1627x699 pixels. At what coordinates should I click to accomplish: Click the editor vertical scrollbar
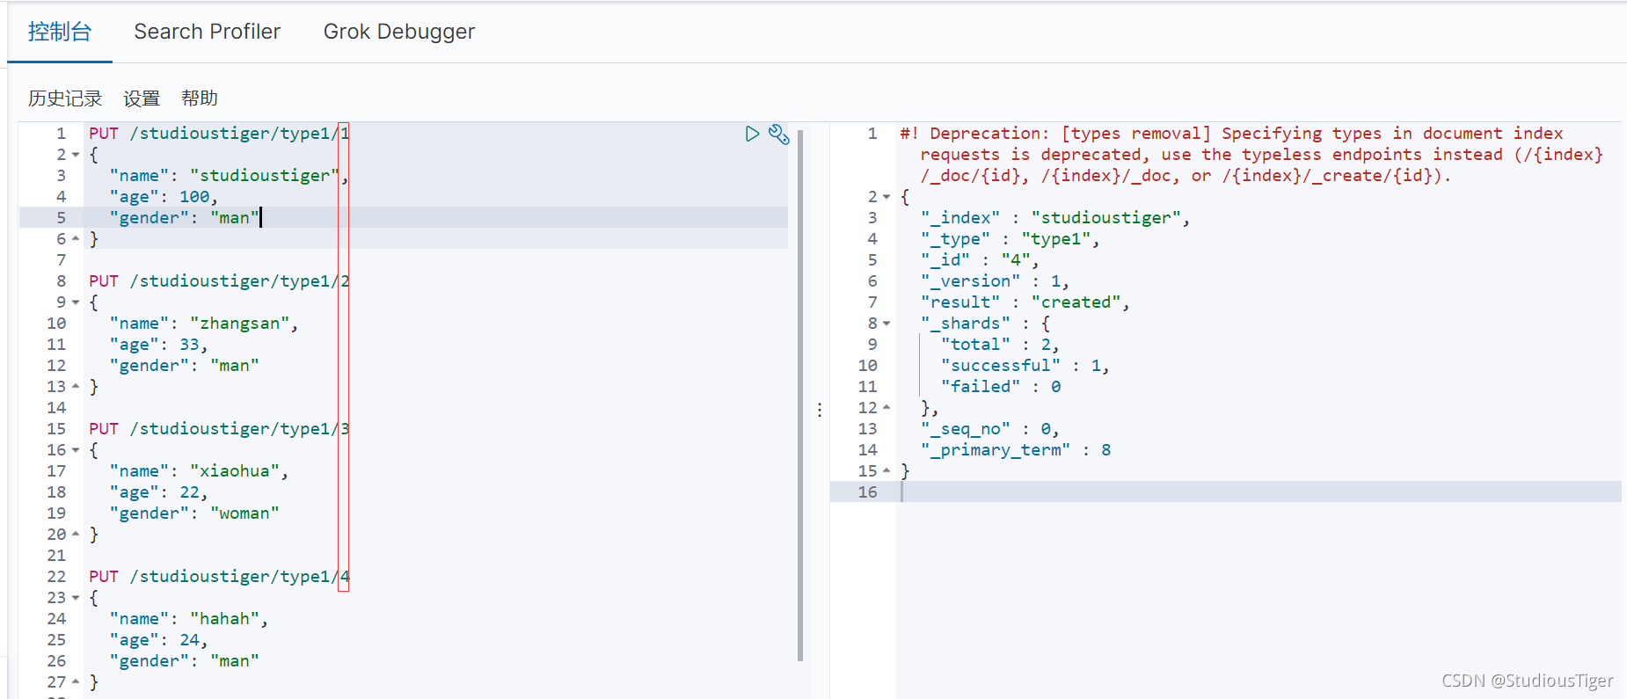(800, 396)
